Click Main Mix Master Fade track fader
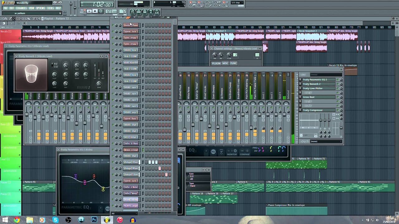This screenshot has width=399, height=224. click(x=251, y=128)
